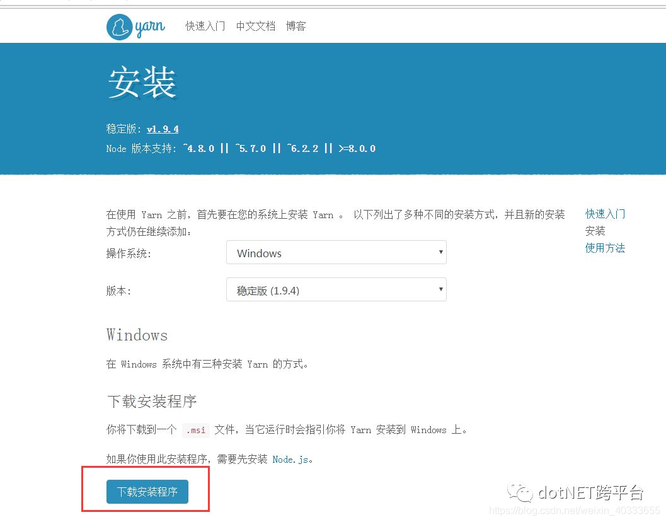The width and height of the screenshot is (666, 522).
Task: Open the 使用方法 sidebar link
Action: (605, 248)
